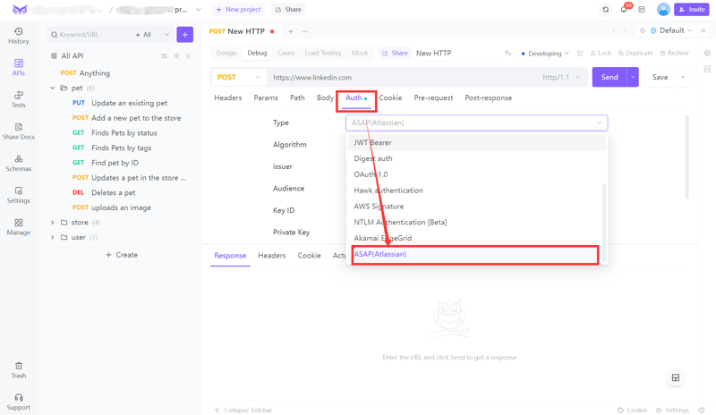Open the APIs section in sidebar
Viewport: 716px width, 415px height.
[x=18, y=68]
